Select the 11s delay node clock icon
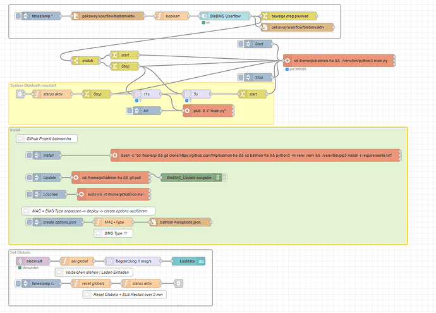Image resolution: width=436 pixels, height=313 pixels. (135, 94)
